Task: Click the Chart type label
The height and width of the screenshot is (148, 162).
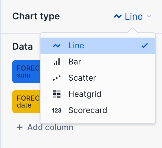Action: pyautogui.click(x=36, y=16)
